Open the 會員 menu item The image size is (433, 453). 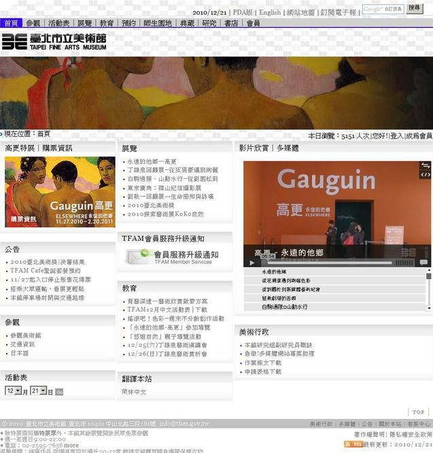[x=253, y=23]
